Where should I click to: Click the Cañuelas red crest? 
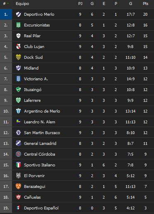pos(18,197)
